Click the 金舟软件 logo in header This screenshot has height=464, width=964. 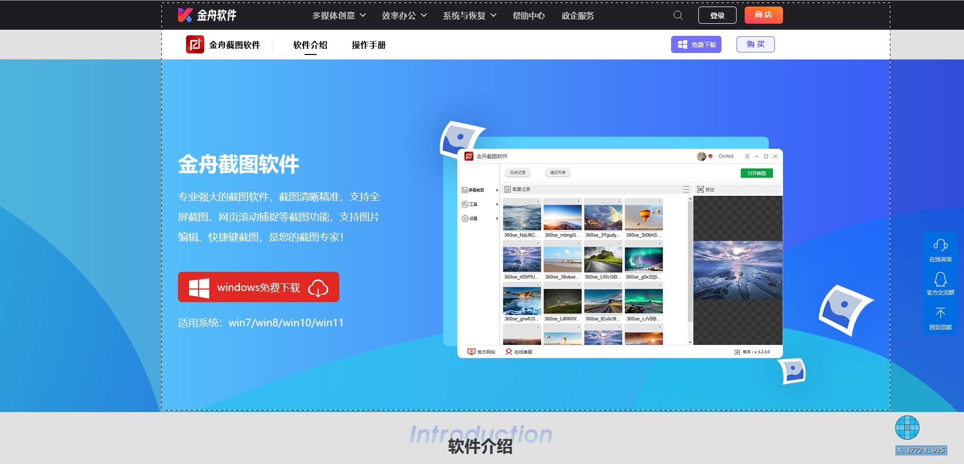[207, 15]
